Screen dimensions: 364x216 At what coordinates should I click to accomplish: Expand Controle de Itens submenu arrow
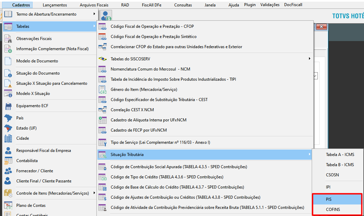[94, 193]
